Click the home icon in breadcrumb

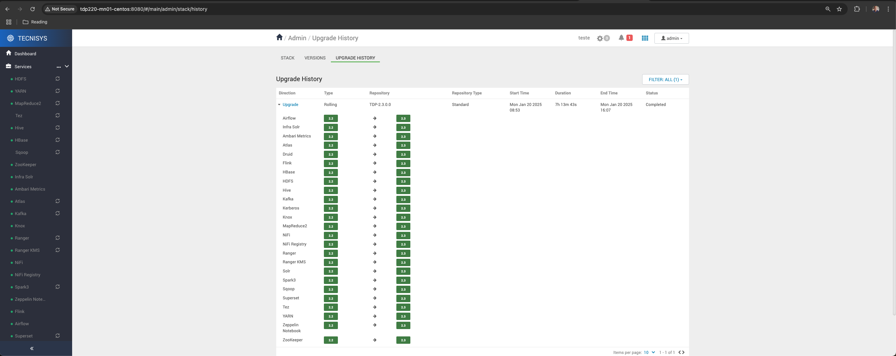point(279,37)
